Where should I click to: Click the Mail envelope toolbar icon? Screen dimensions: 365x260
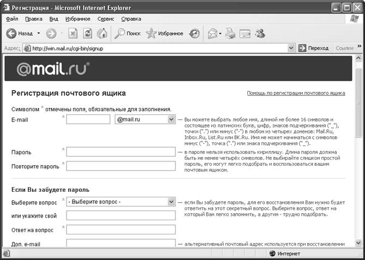[x=213, y=34]
